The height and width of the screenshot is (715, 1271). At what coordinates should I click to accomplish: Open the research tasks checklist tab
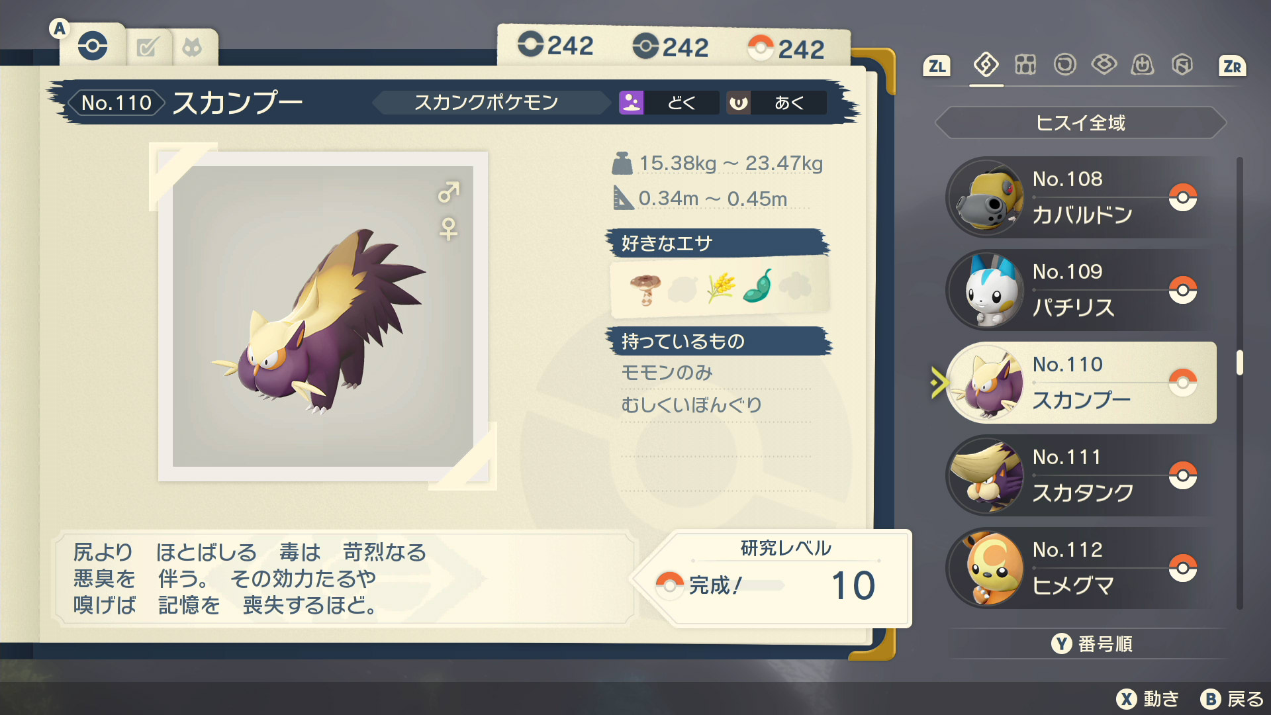pos(147,48)
